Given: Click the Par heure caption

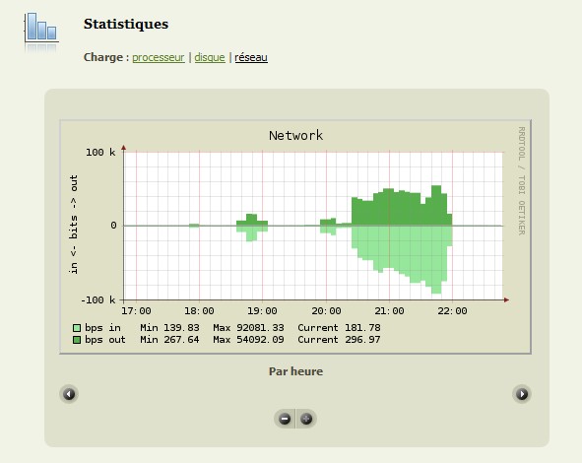Looking at the screenshot, I should click(x=295, y=371).
